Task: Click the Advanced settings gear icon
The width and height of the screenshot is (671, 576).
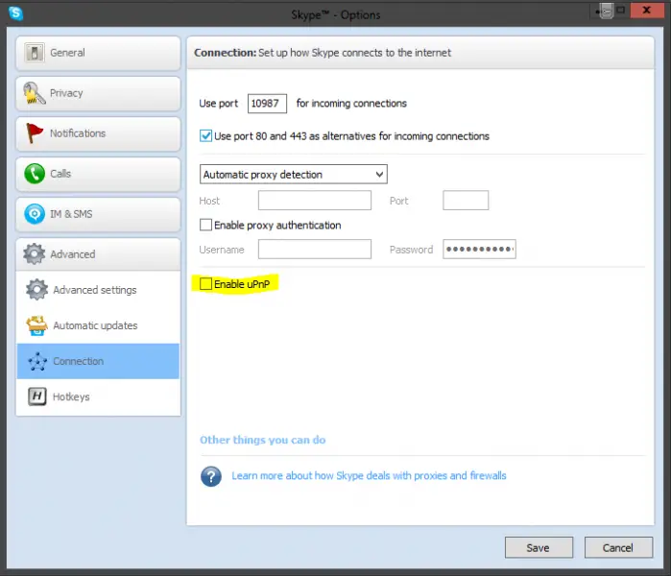Action: click(36, 290)
